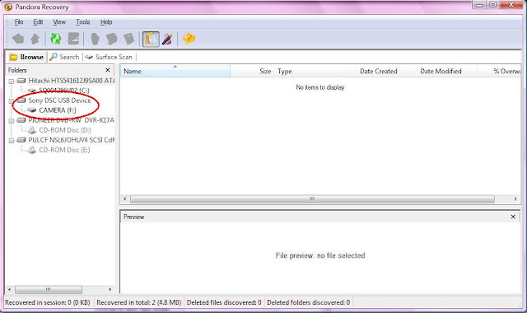This screenshot has width=527, height=313.
Task: Select CD-ROM Disc (E:)
Action: click(64, 150)
